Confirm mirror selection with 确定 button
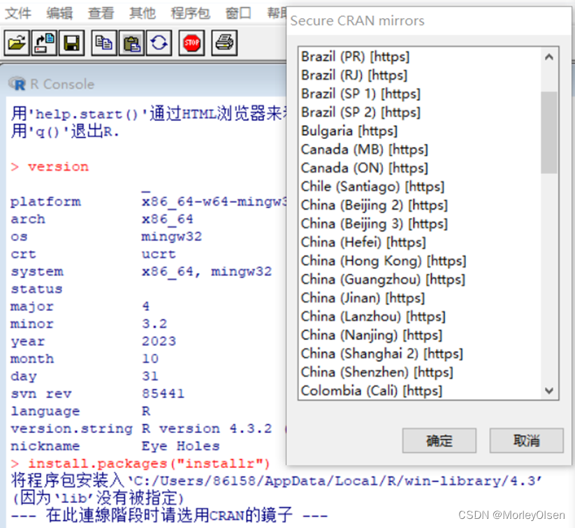 point(439,441)
